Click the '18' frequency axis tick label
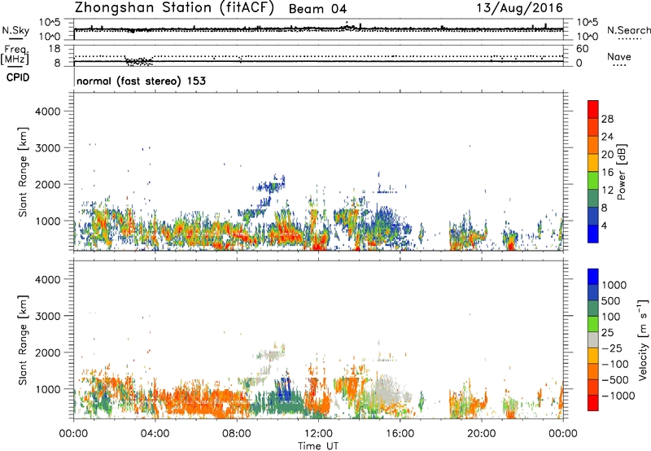The width and height of the screenshot is (651, 451). (55, 49)
